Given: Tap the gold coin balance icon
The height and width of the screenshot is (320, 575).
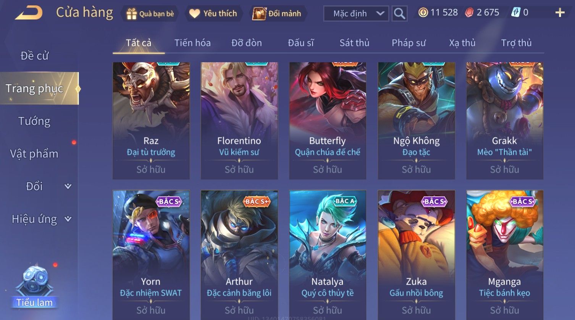Looking at the screenshot, I should pyautogui.click(x=423, y=13).
